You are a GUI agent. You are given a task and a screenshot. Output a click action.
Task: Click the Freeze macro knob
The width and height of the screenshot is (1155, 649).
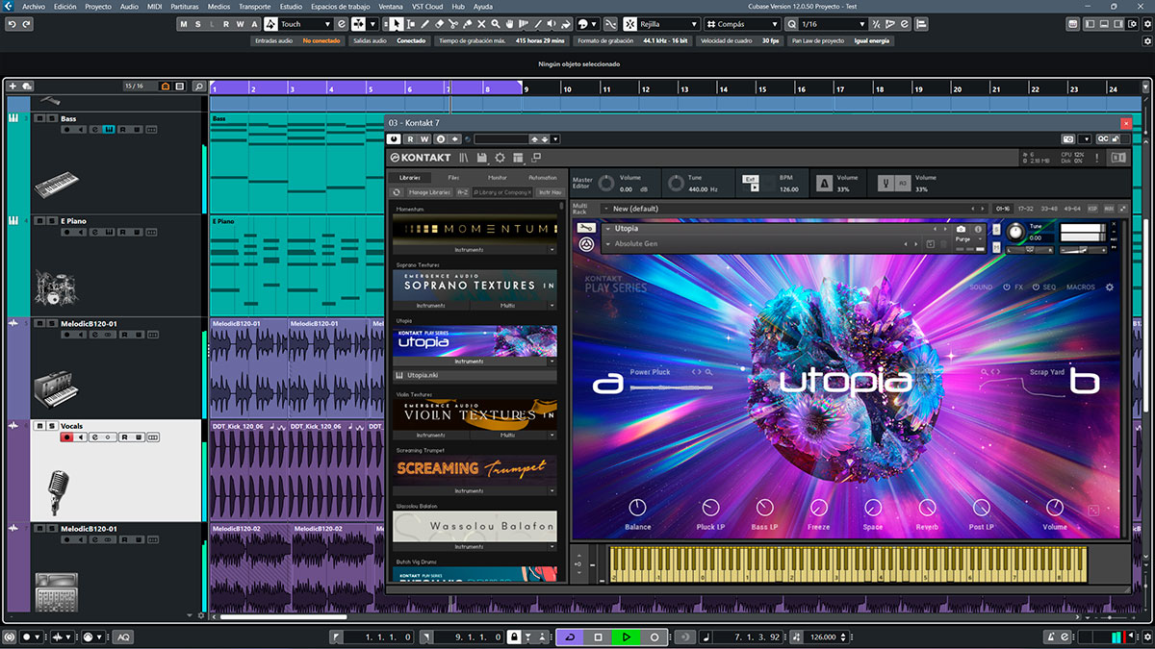(x=819, y=507)
